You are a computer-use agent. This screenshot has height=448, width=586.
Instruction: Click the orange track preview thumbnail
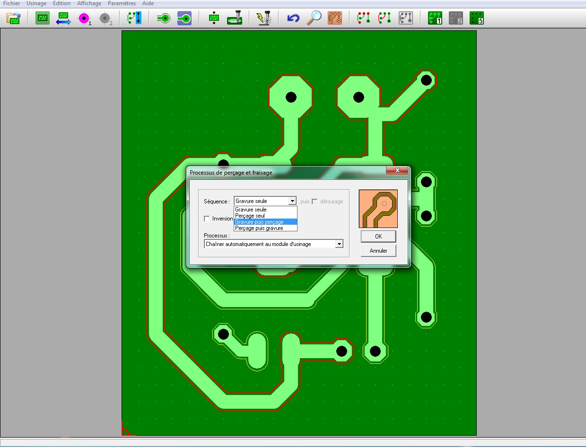[378, 209]
